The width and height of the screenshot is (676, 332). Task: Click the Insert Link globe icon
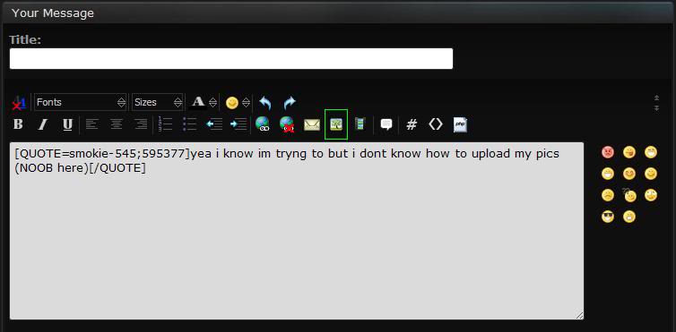click(263, 124)
